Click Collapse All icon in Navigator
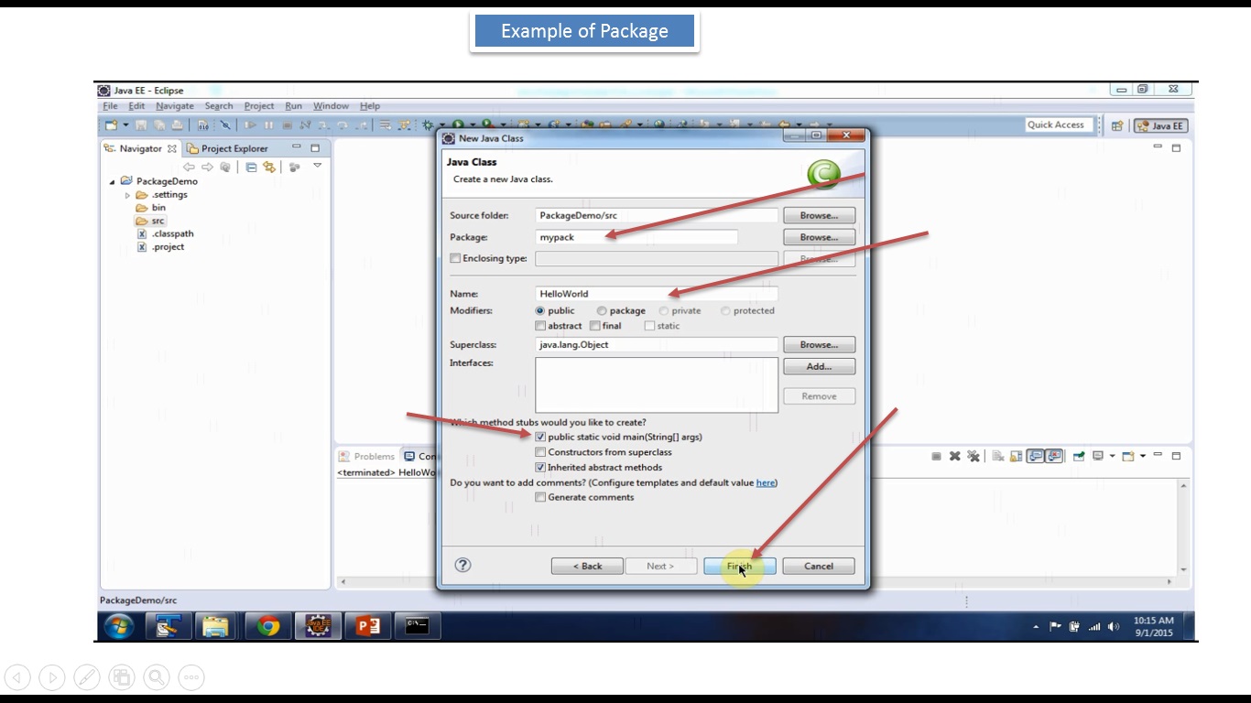 (x=251, y=167)
